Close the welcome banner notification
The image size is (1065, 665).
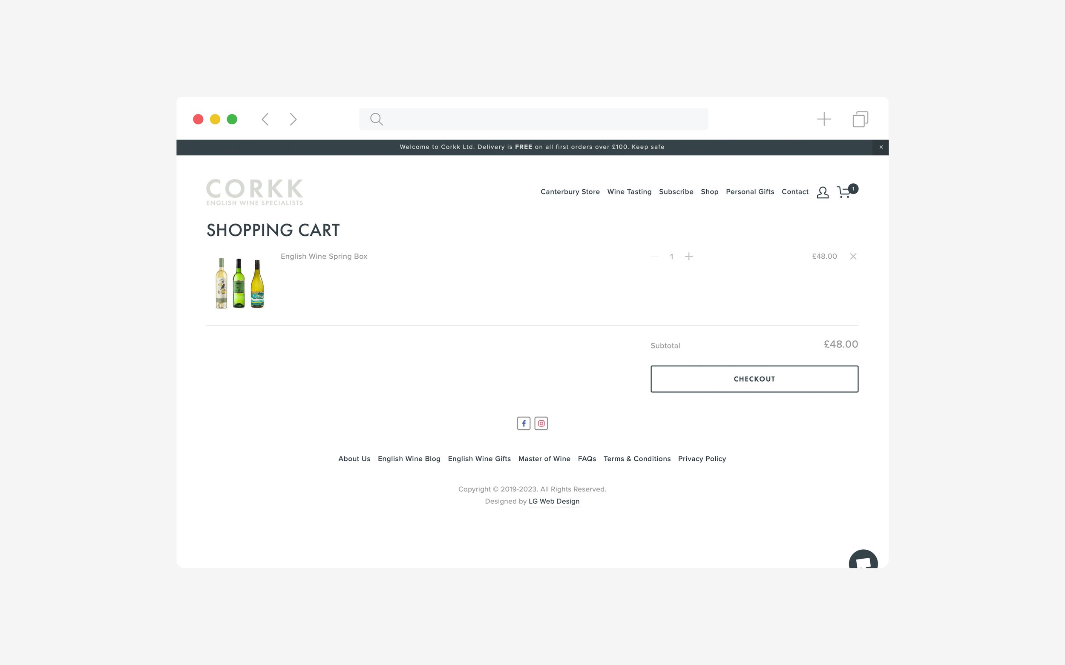coord(881,146)
